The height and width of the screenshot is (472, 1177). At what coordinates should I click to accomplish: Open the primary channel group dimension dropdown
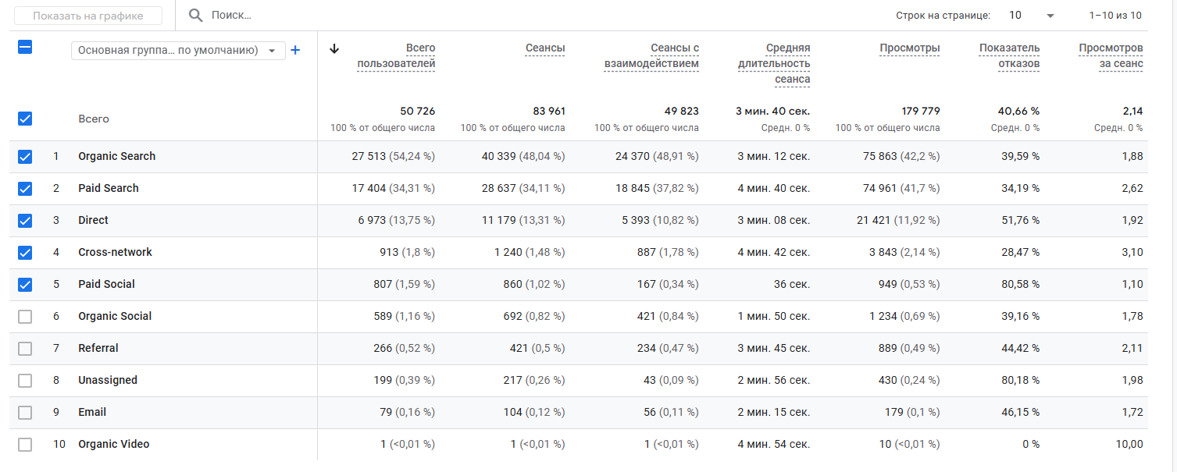[177, 51]
